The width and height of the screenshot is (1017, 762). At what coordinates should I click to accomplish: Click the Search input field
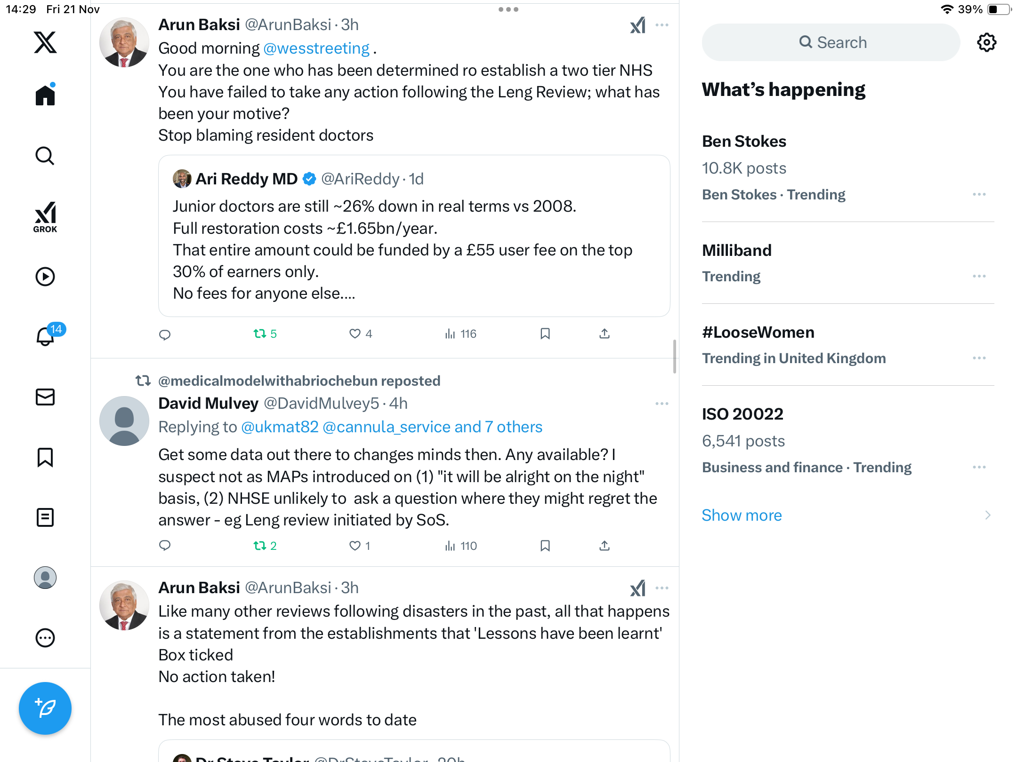point(831,42)
